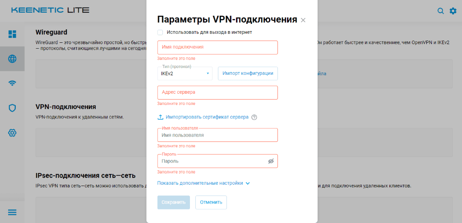Focus the 'Адрес сервера' field
The width and height of the screenshot is (462, 223).
[x=217, y=92]
